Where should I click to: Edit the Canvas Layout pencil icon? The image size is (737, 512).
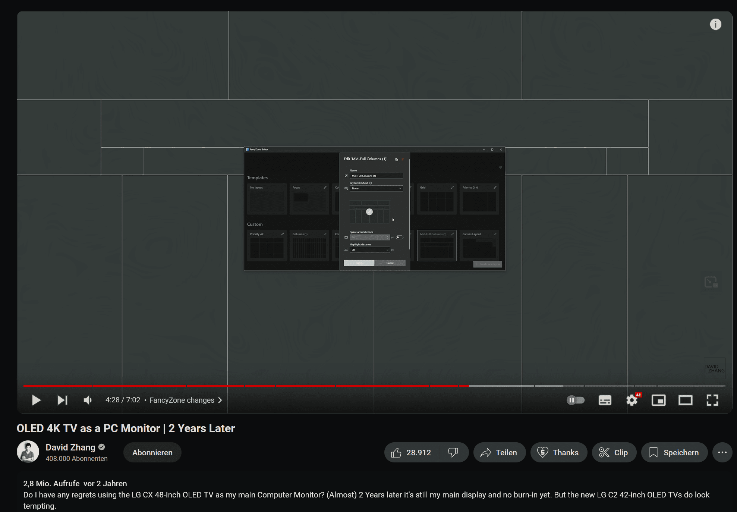495,234
